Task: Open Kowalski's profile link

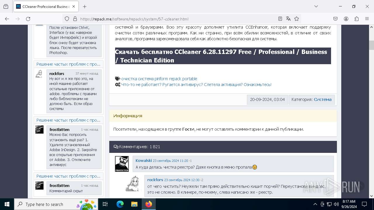Action: (x=144, y=160)
